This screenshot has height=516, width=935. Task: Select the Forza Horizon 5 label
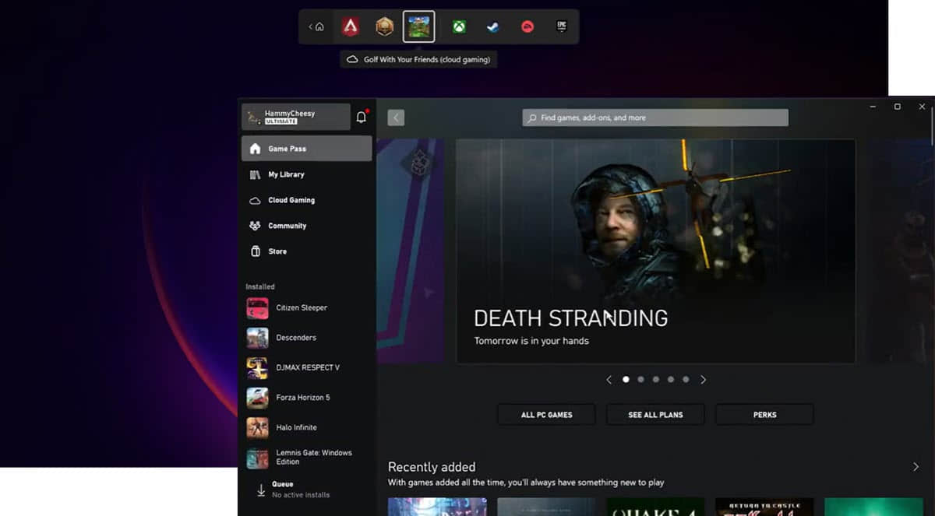coord(303,398)
